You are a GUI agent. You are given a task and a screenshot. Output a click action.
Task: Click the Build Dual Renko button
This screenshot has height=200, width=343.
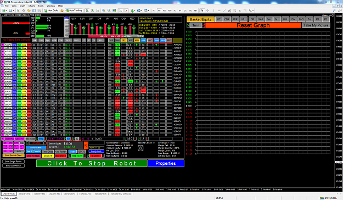13,165
